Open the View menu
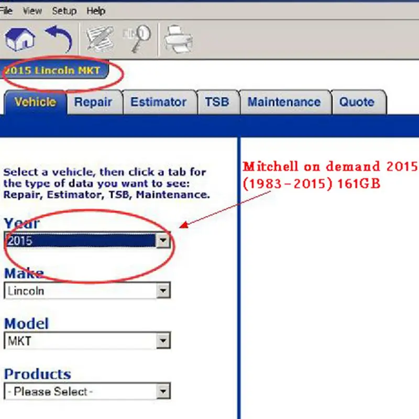Viewport: 419px width, 419px height. point(32,11)
